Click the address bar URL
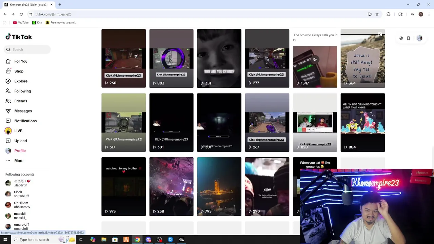 tap(53, 14)
